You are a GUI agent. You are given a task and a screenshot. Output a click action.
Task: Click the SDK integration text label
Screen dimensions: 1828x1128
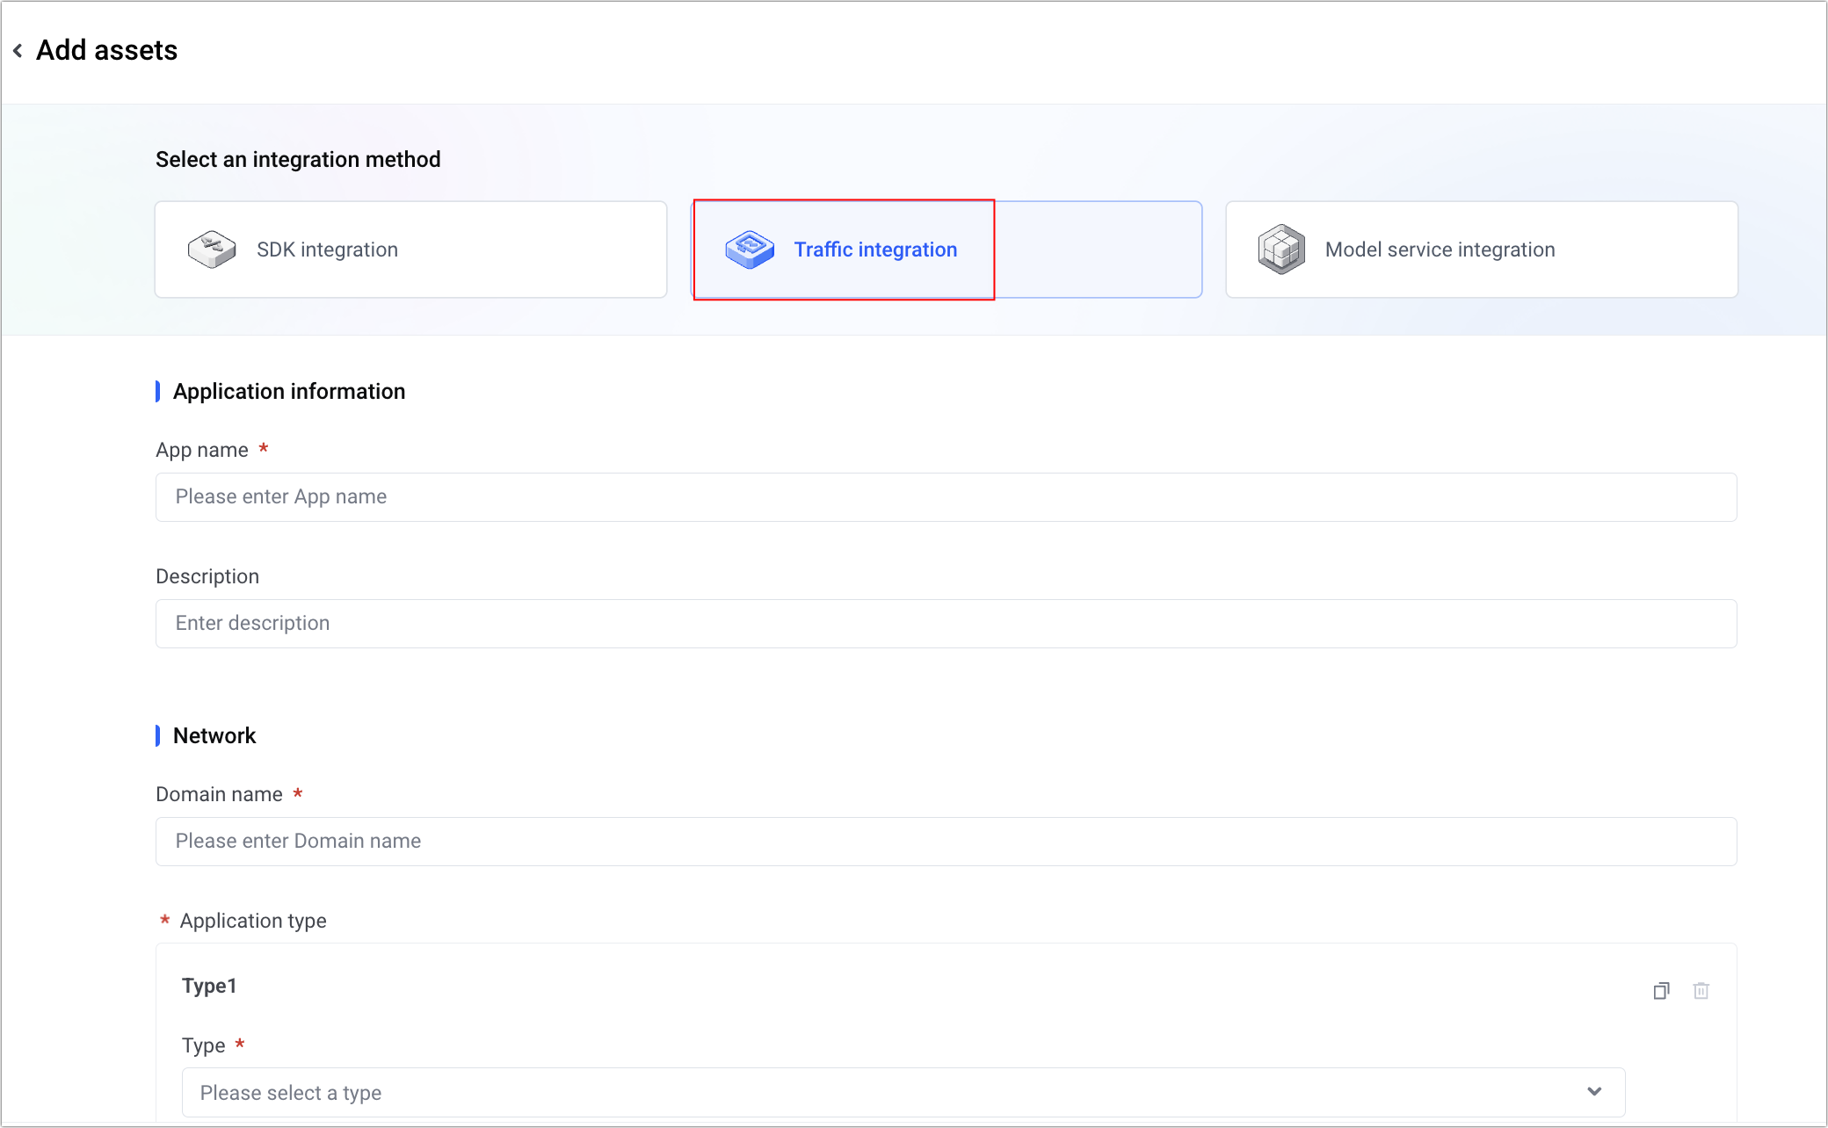click(x=327, y=249)
